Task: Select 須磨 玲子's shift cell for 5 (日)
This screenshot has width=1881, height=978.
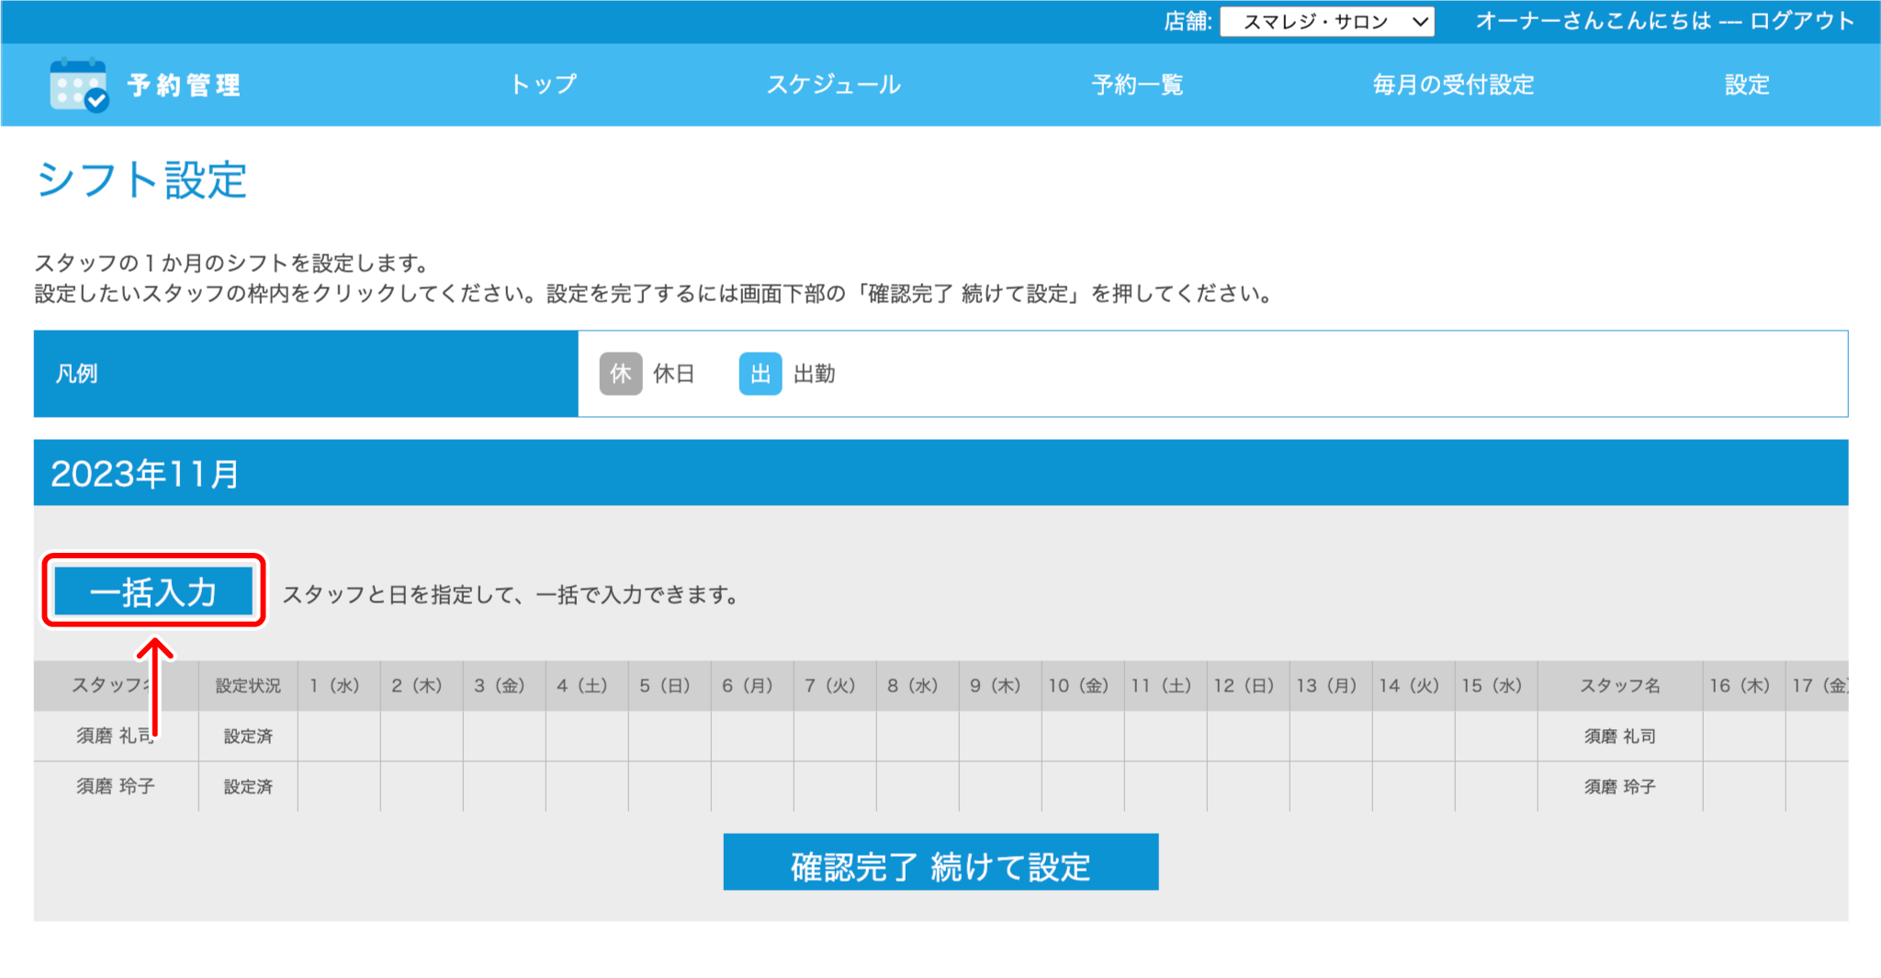Action: [670, 787]
